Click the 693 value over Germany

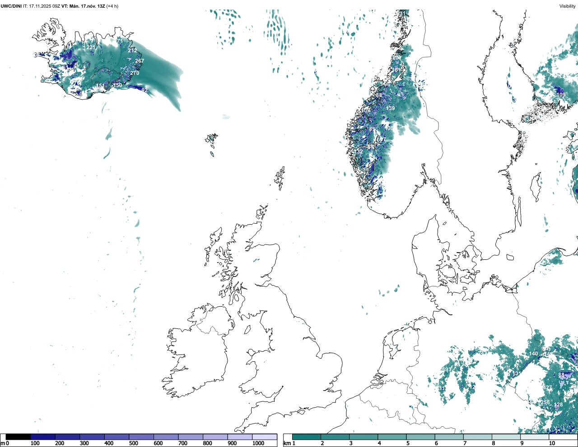tap(447, 370)
